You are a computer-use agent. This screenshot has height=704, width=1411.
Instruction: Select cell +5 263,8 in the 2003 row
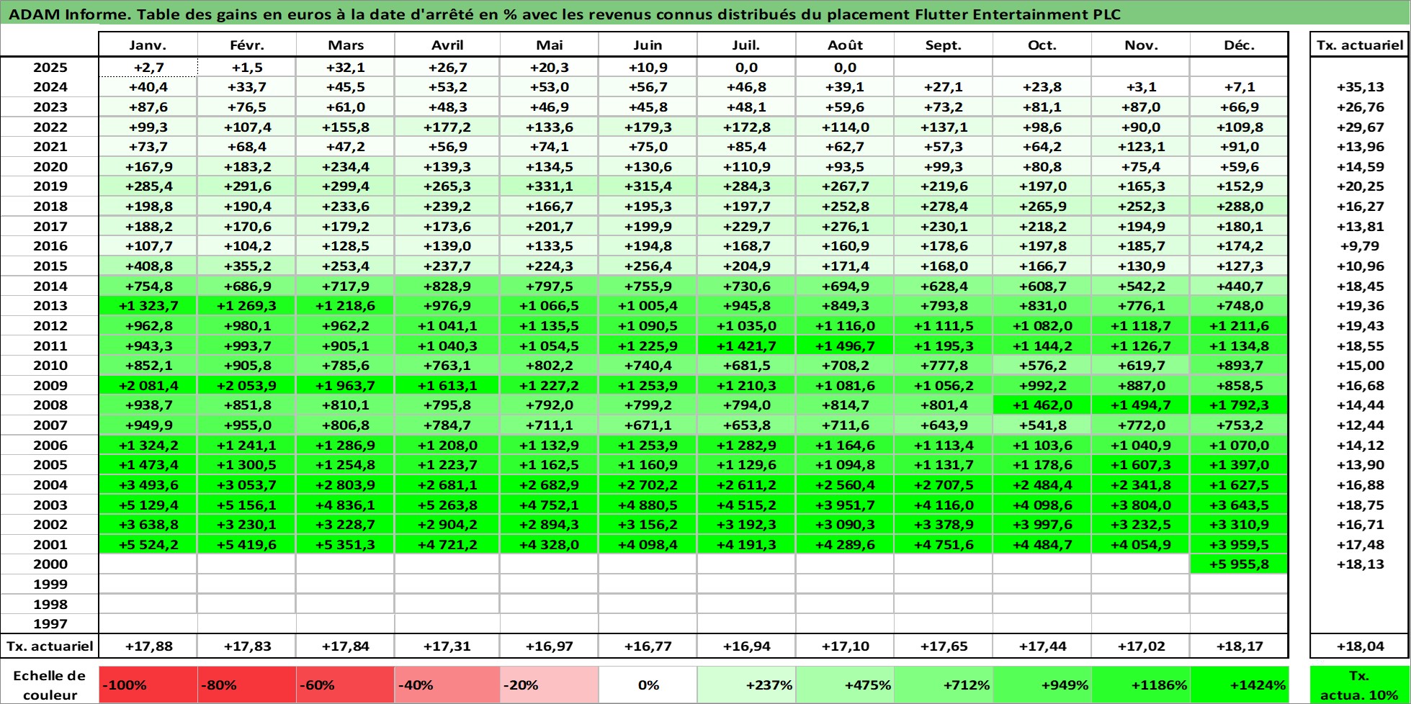click(447, 505)
